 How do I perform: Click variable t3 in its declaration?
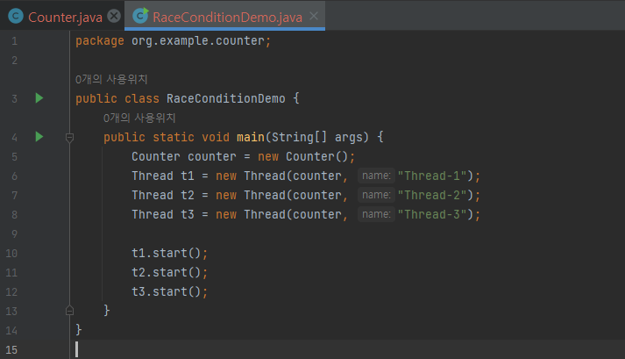188,214
